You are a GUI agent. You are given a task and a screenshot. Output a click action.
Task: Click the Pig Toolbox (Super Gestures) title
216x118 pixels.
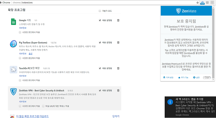click(x=33, y=43)
